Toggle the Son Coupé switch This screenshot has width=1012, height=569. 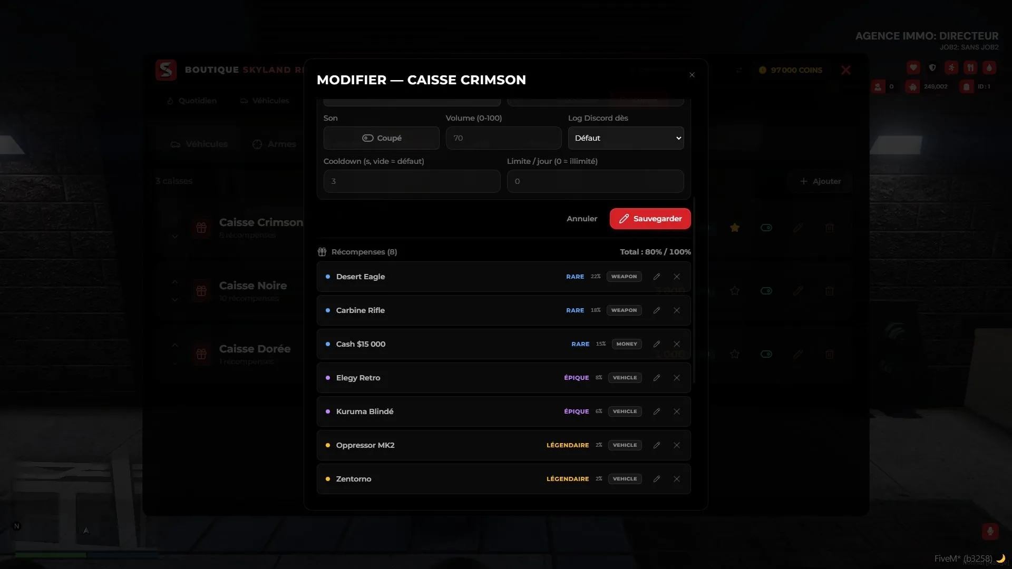382,138
